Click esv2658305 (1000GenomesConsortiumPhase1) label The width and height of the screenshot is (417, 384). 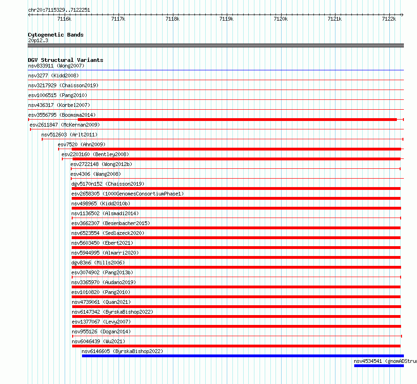pos(127,194)
